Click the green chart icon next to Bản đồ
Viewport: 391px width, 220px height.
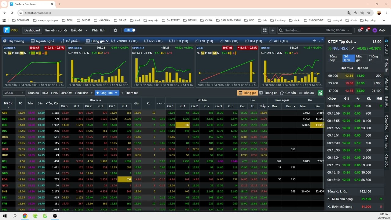320,93
